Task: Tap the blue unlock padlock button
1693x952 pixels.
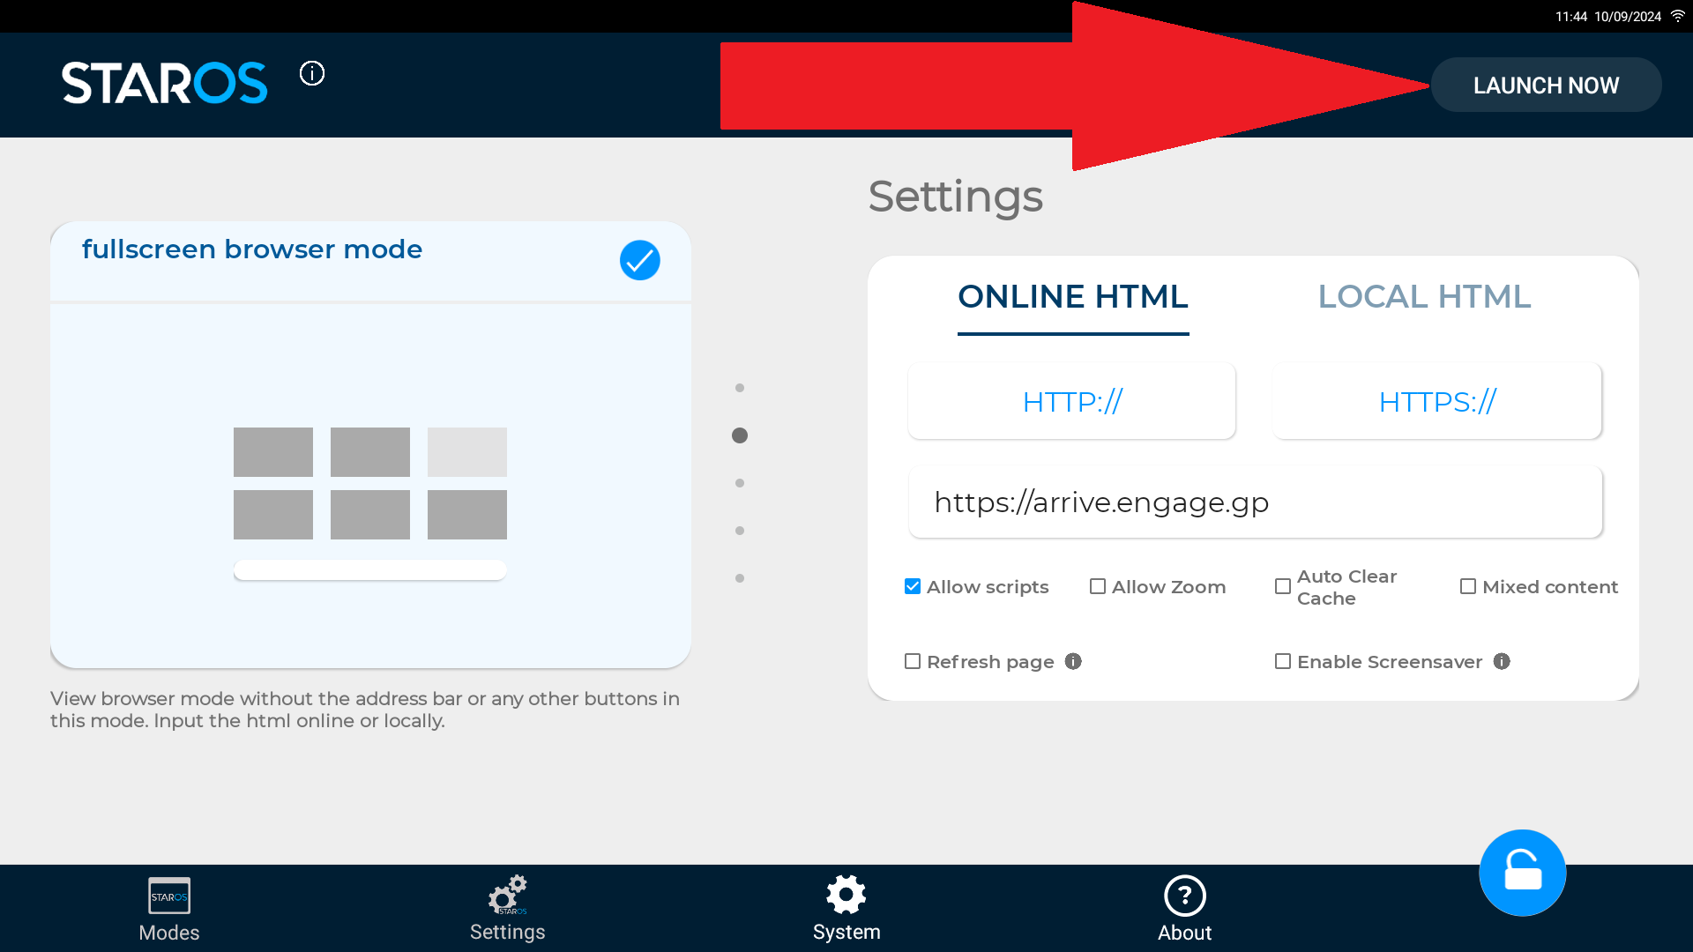Action: click(x=1522, y=873)
